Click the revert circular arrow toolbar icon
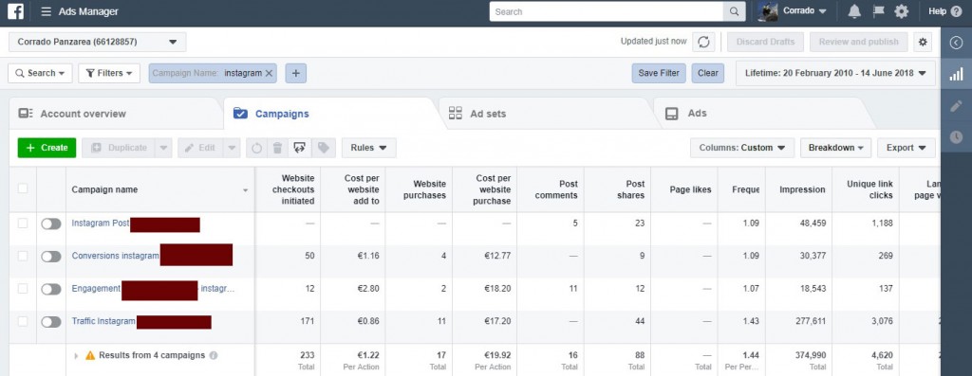972x376 pixels. pyautogui.click(x=256, y=148)
